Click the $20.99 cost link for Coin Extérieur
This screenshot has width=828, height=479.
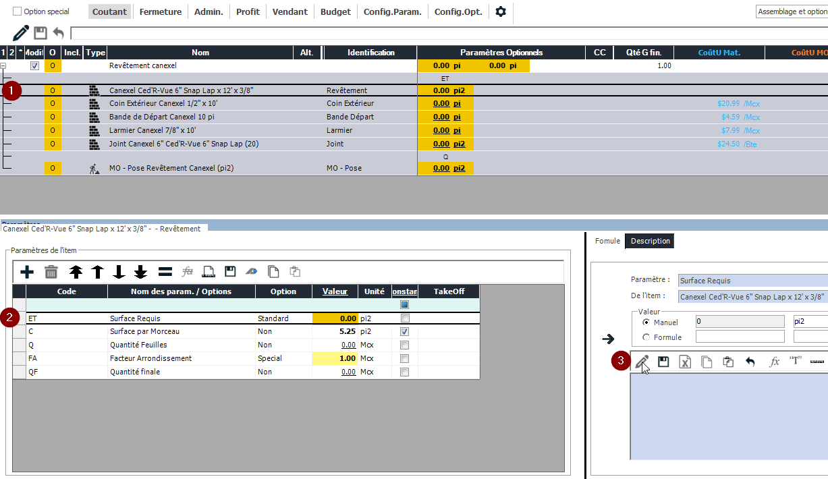[x=729, y=104]
